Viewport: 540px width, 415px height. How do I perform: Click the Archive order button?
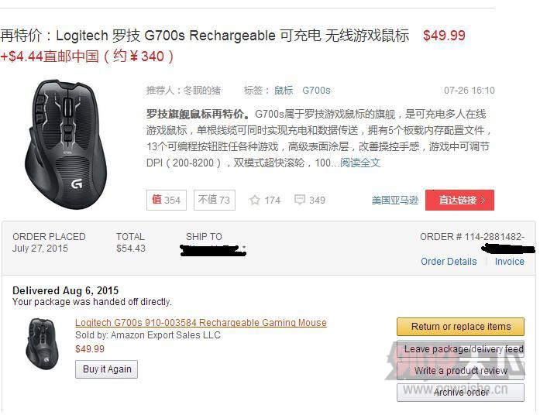pos(460,393)
